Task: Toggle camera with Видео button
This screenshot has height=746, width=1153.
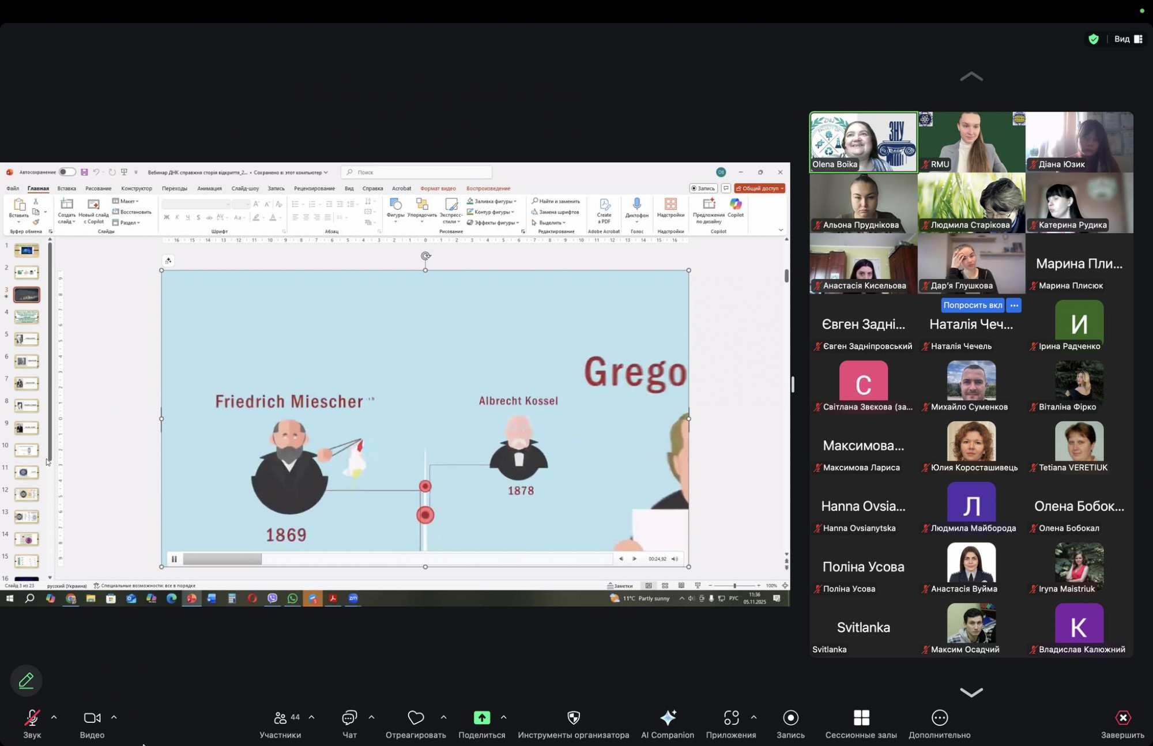Action: (x=92, y=718)
